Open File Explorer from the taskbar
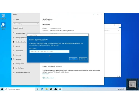Image resolution: width=139 pixels, height=104 pixels. pos(47,89)
